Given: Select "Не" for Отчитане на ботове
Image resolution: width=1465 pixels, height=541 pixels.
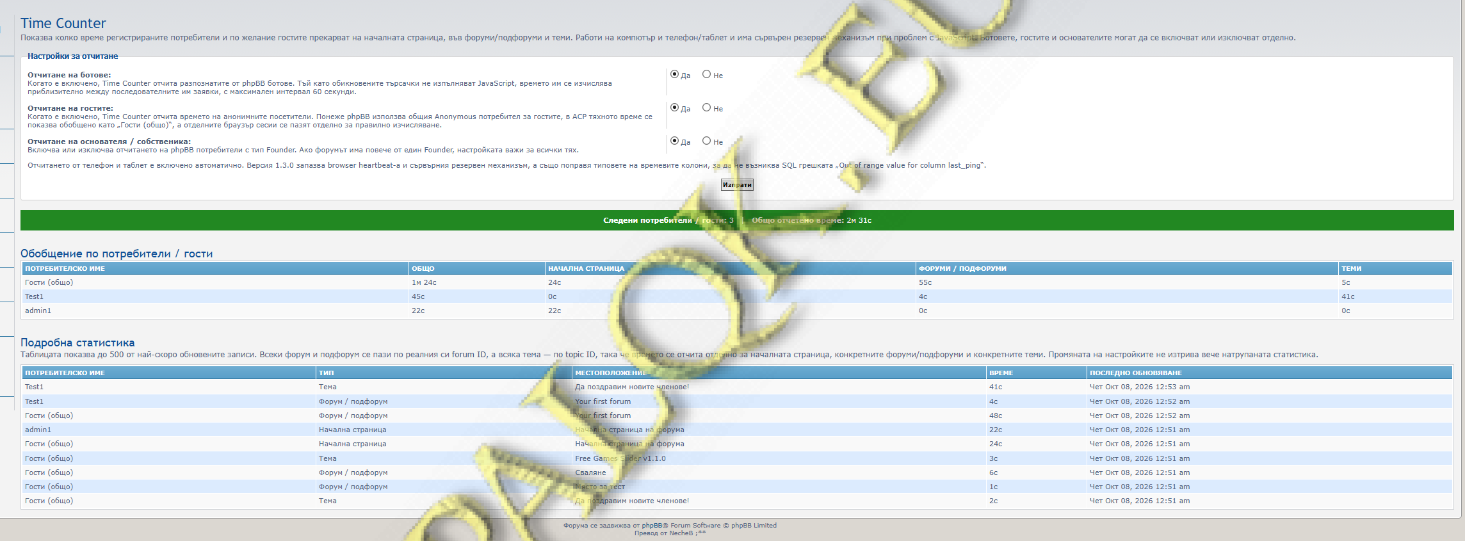Looking at the screenshot, I should [x=706, y=74].
